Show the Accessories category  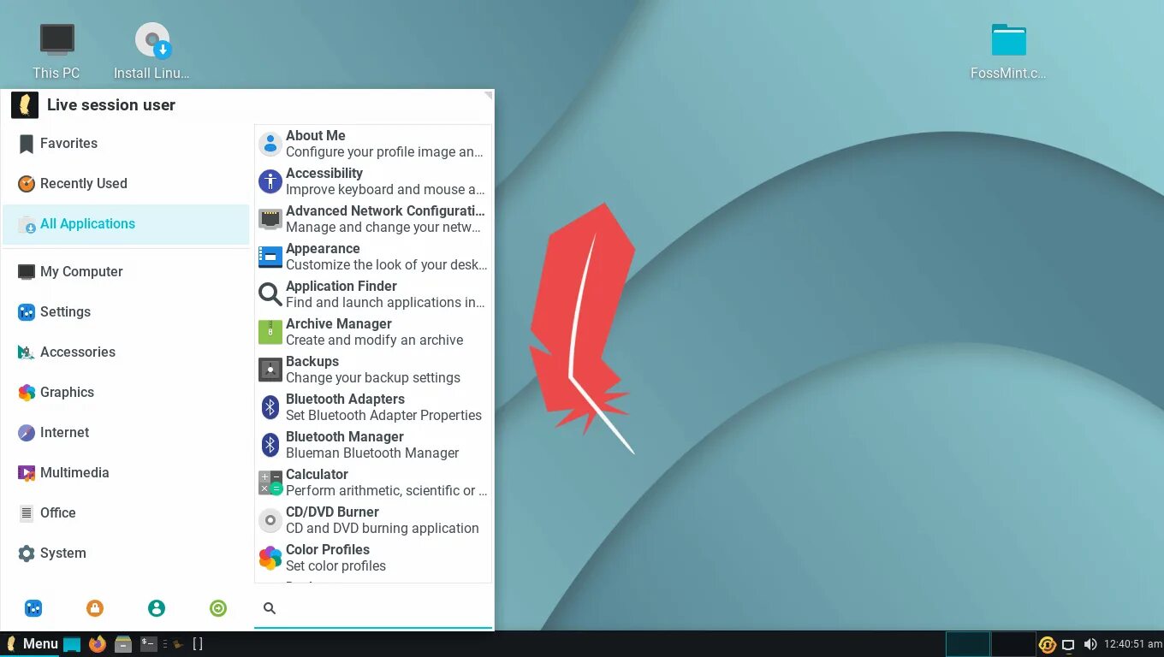pos(126,352)
